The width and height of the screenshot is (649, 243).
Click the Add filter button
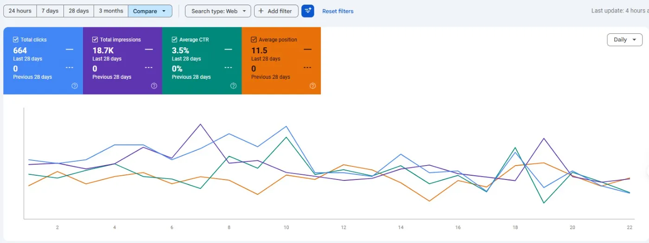tap(276, 11)
